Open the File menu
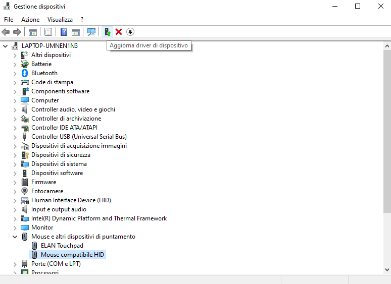391x284 pixels. [x=9, y=19]
